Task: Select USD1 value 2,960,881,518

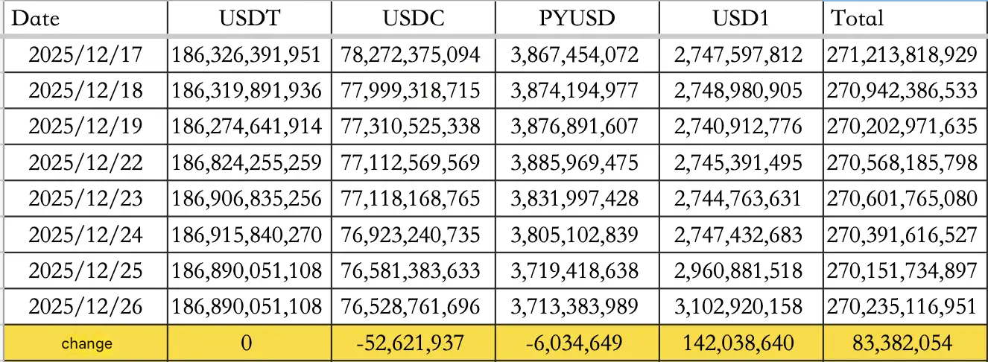Action: click(740, 270)
